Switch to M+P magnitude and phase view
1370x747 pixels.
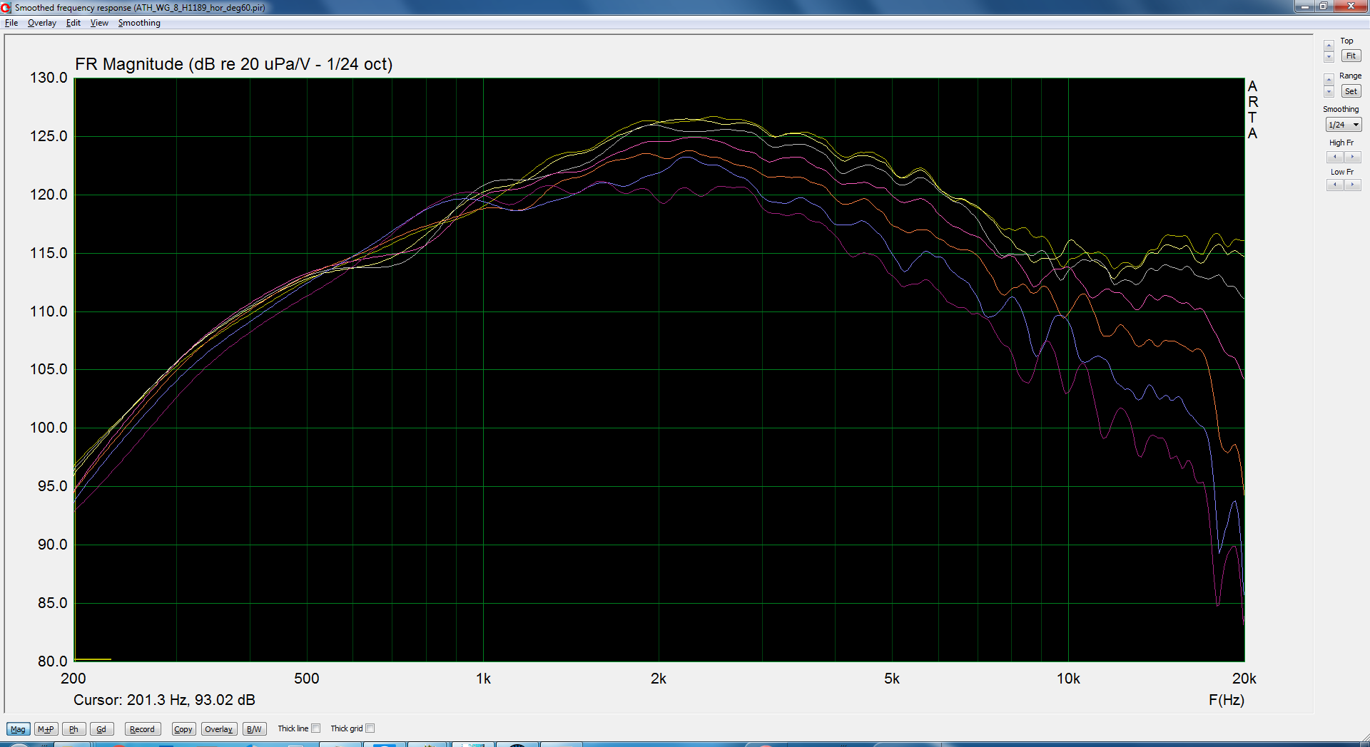pyautogui.click(x=46, y=729)
